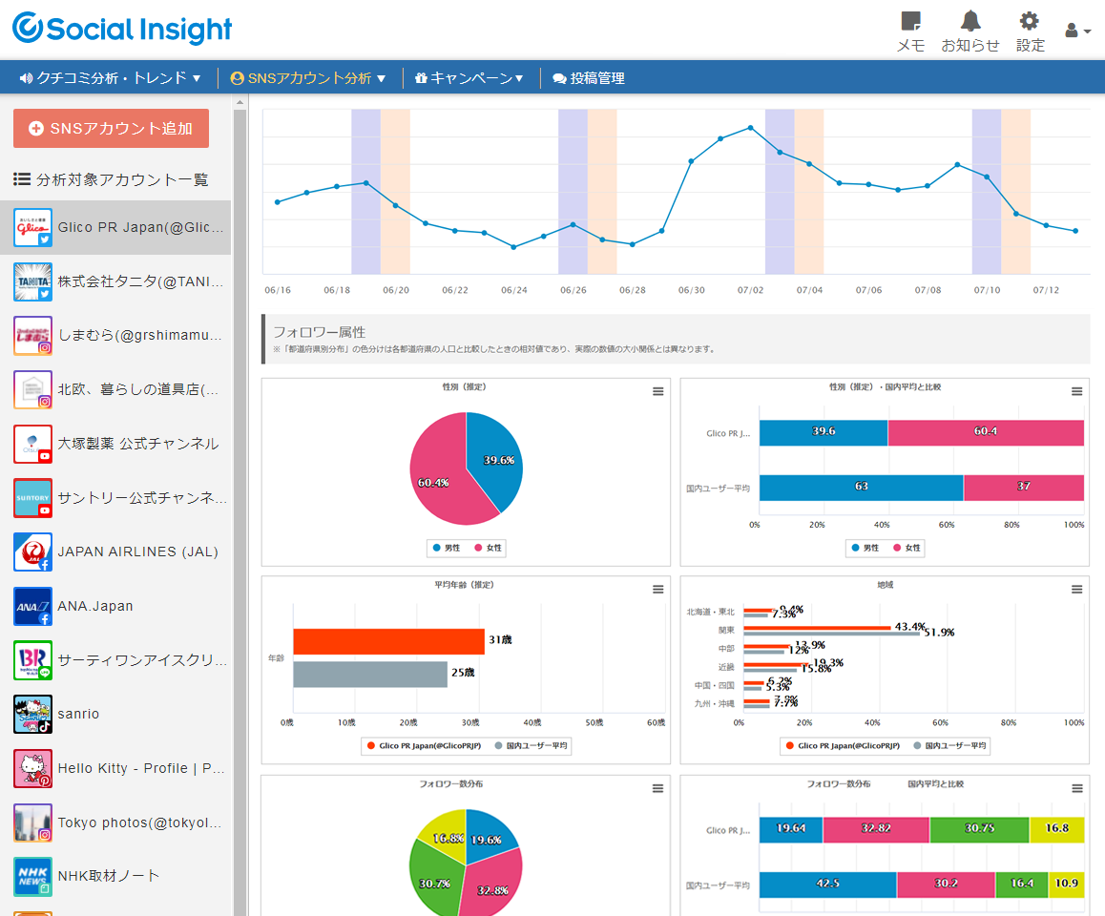
Task: Open the 株式会社タニタ account name
Action: click(141, 281)
